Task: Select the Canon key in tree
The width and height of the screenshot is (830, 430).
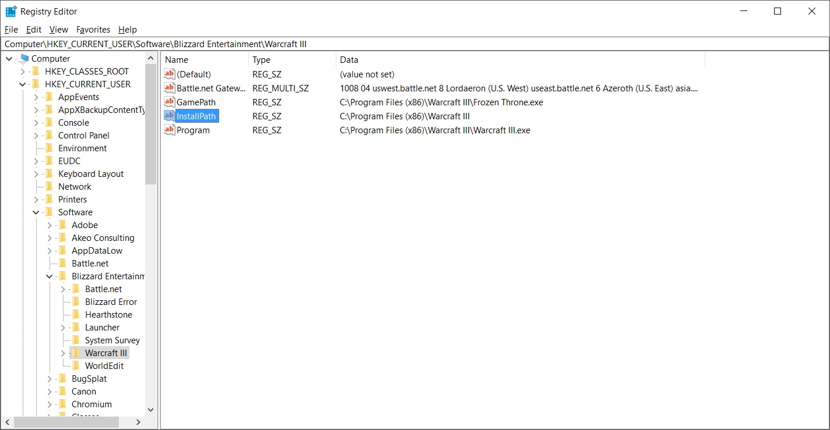Action: (x=84, y=391)
